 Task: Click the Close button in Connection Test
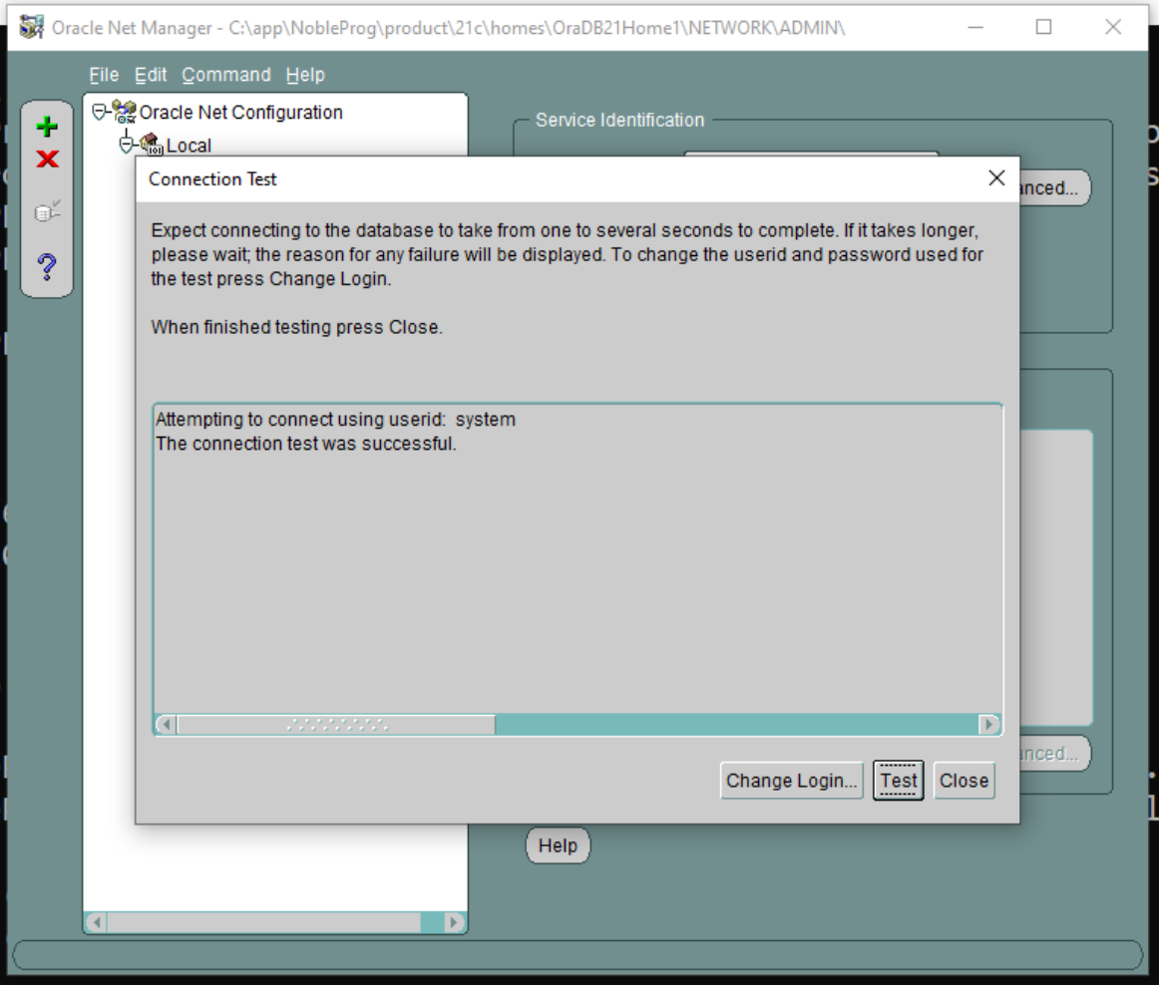(964, 781)
